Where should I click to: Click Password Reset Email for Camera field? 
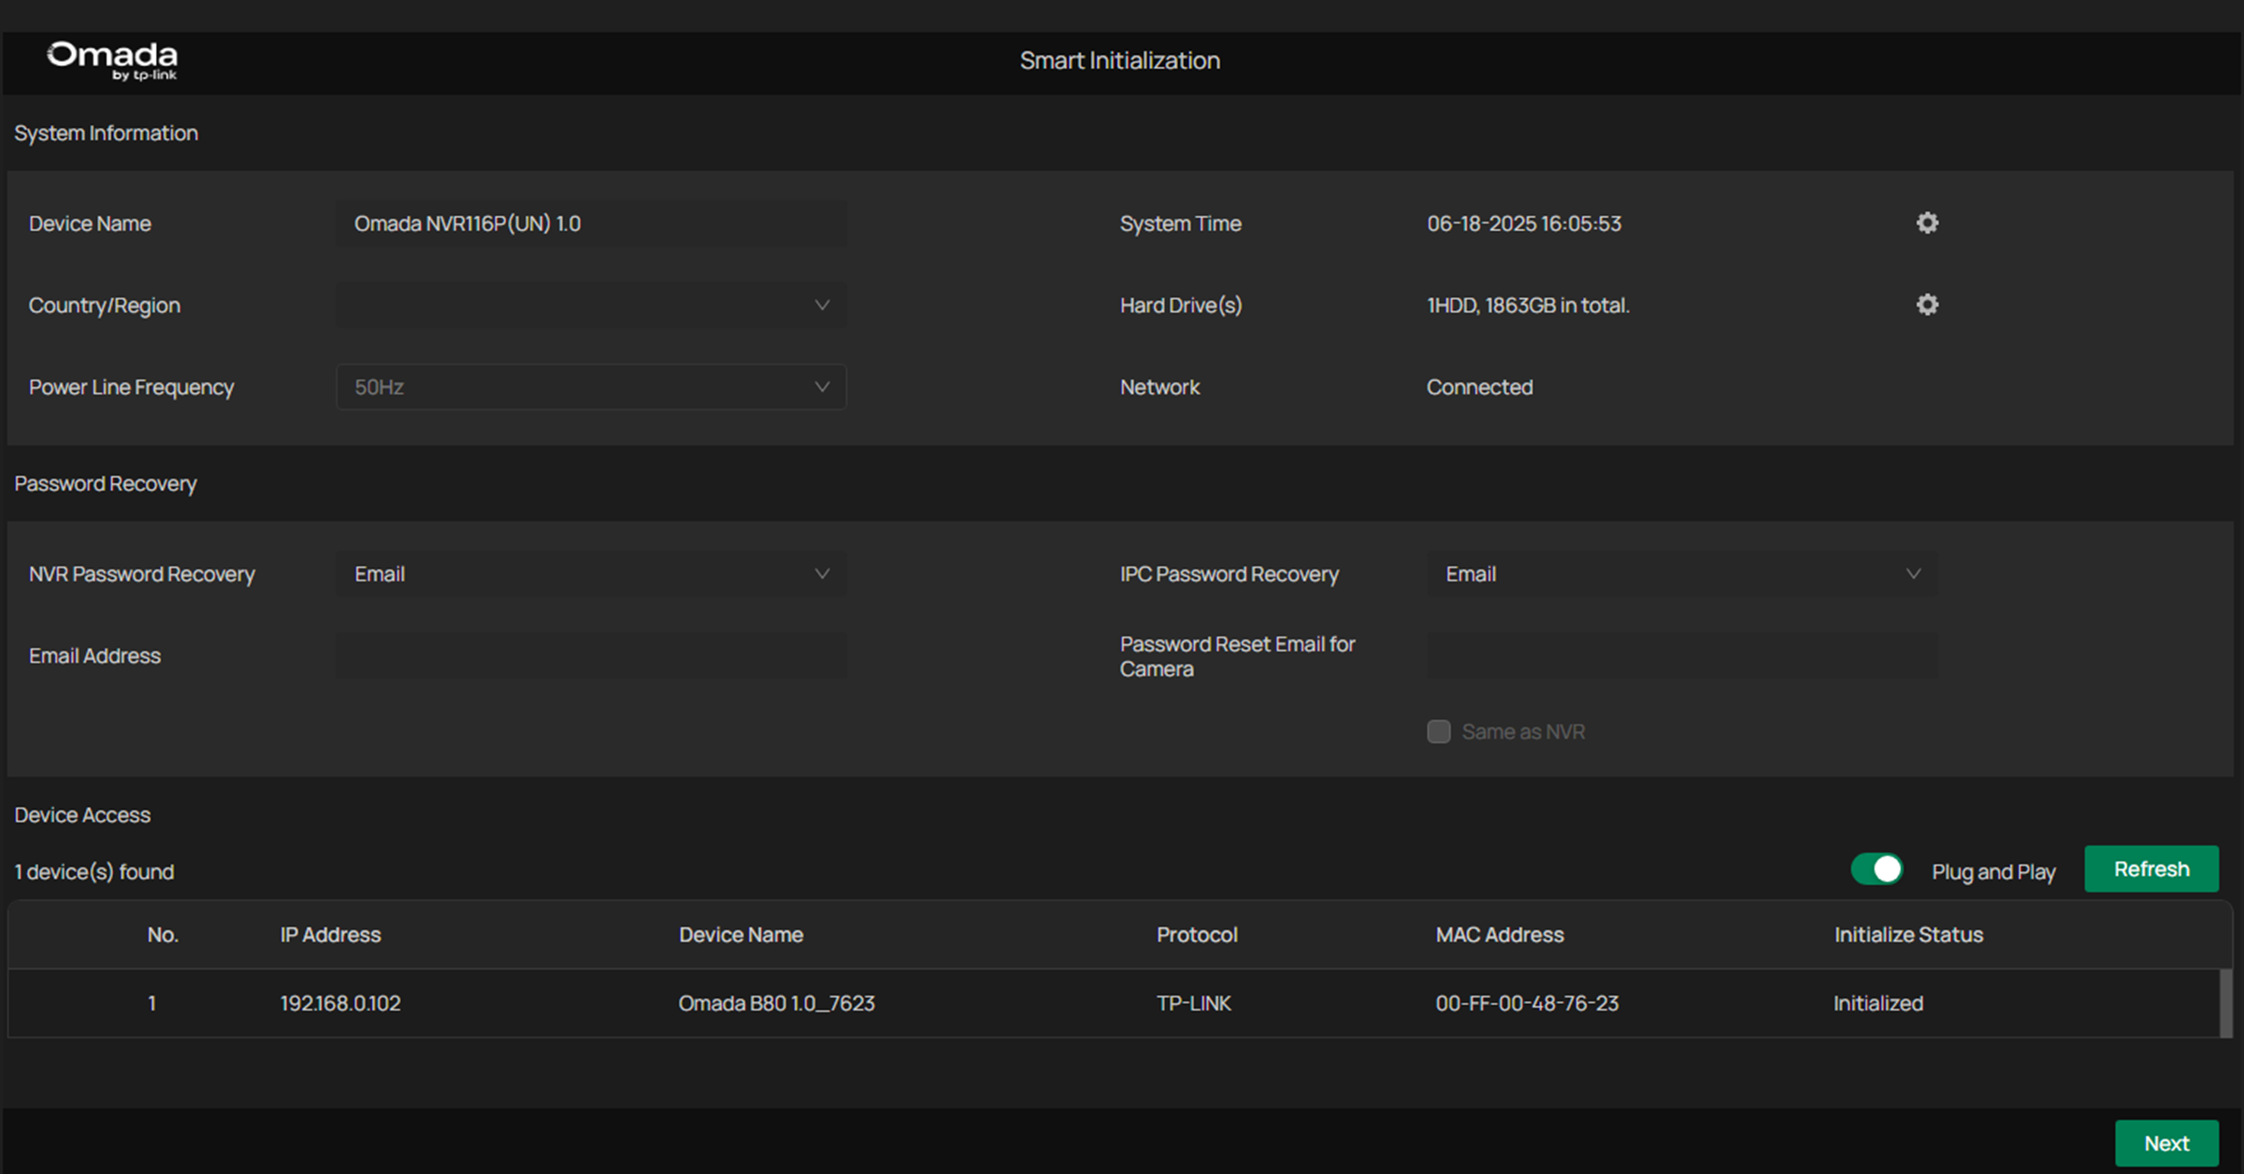point(1682,655)
